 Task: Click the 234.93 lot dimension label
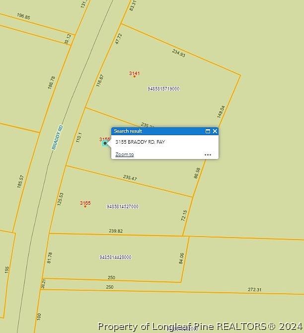click(x=179, y=53)
